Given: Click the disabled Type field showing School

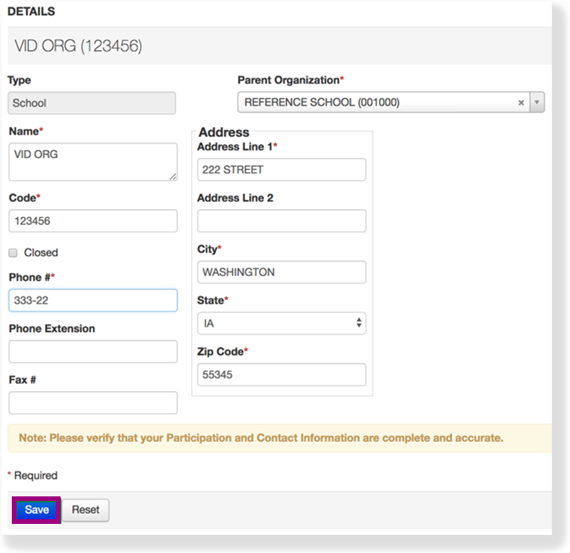Looking at the screenshot, I should pyautogui.click(x=91, y=103).
